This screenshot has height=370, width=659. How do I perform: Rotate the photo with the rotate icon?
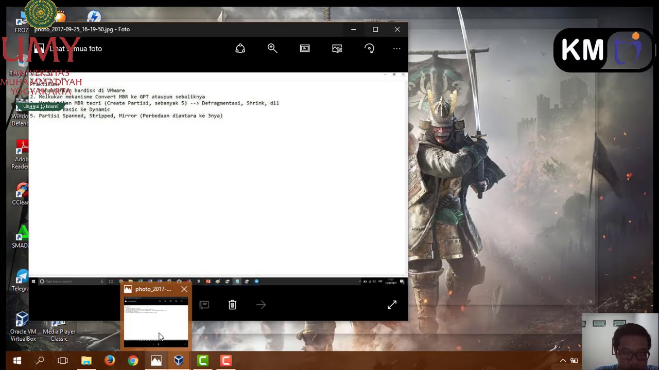click(x=369, y=48)
